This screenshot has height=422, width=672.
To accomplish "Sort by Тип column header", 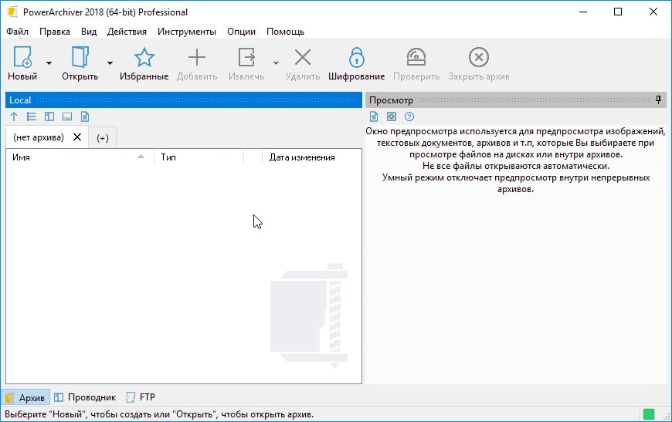I will [199, 157].
